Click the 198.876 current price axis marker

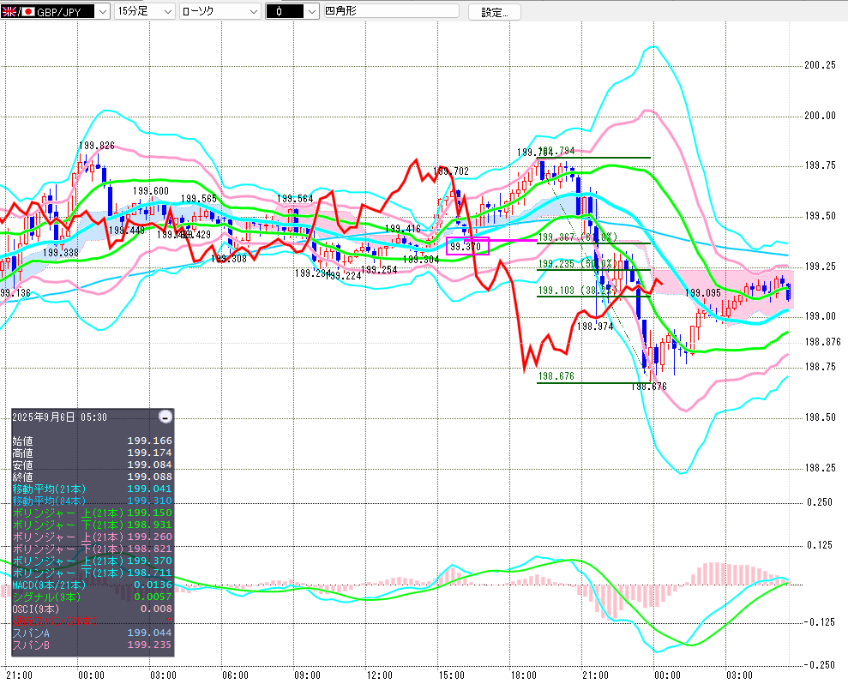(x=822, y=342)
